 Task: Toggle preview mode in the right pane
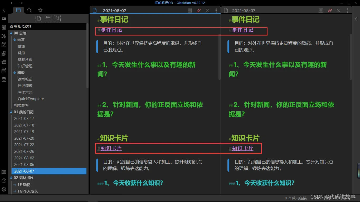321,11
